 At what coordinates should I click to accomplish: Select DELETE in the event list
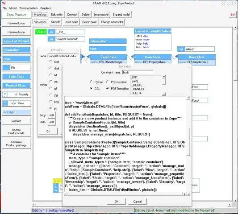point(137,93)
